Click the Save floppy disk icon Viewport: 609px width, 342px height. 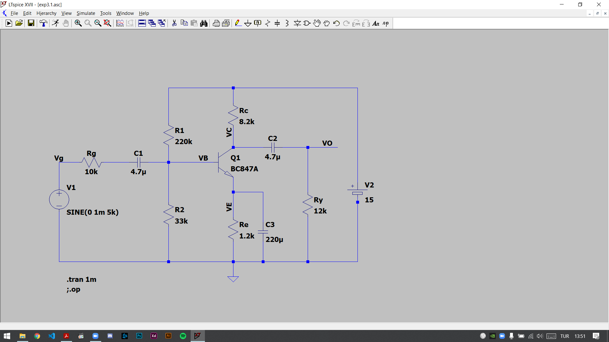click(31, 23)
